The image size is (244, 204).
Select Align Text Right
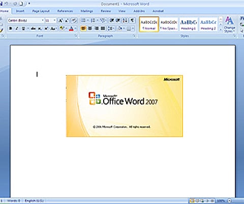pos(97,29)
